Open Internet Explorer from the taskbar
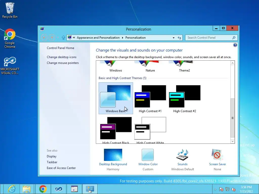 (12, 189)
